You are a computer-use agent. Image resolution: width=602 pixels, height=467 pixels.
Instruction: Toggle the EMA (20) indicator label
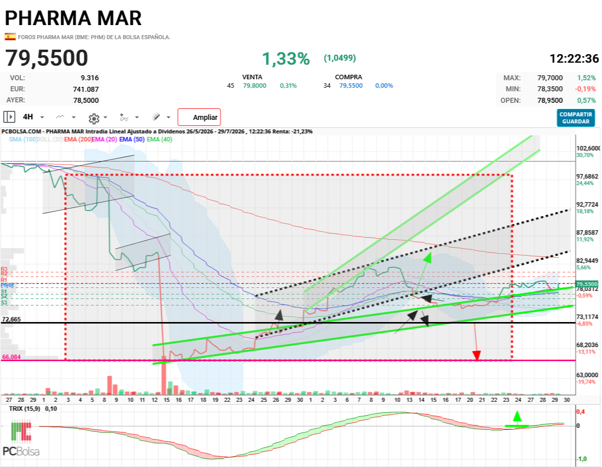click(x=104, y=139)
